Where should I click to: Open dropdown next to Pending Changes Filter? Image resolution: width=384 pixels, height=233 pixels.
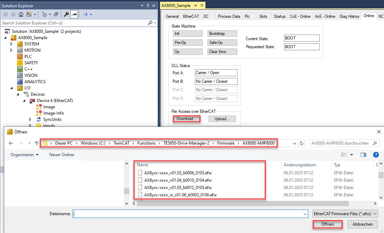tap(50, 14)
